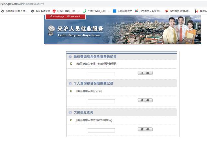Viewport: 207px width, 141px height.
Task: Click the 个人查询综合保险缴费记录 heading
Action: [93, 83]
